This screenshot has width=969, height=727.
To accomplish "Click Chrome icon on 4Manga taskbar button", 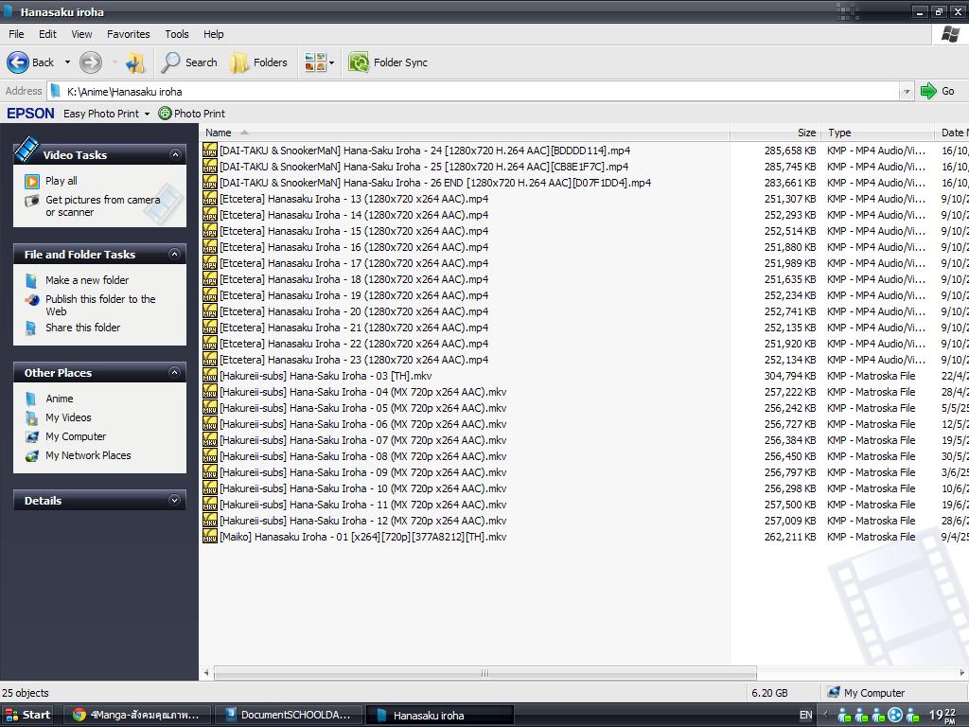I will [79, 715].
